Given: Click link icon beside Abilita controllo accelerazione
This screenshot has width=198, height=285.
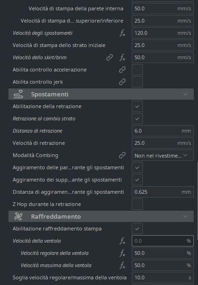Looking at the screenshot, I should [122, 70].
